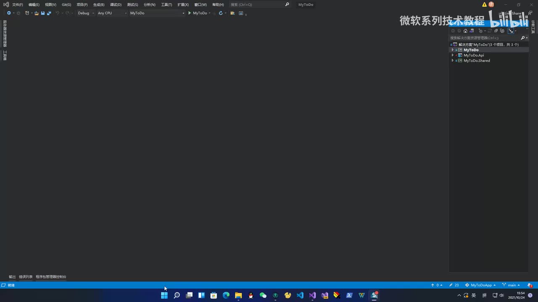
Task: Toggle show all files in Solution Explorer
Action: click(502, 31)
